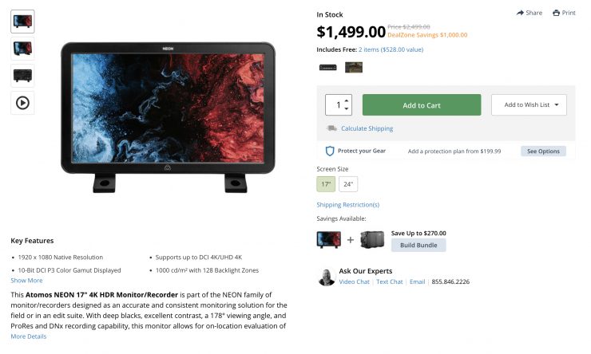Select the 17" screen size option
The width and height of the screenshot is (591, 354).
[x=326, y=184]
